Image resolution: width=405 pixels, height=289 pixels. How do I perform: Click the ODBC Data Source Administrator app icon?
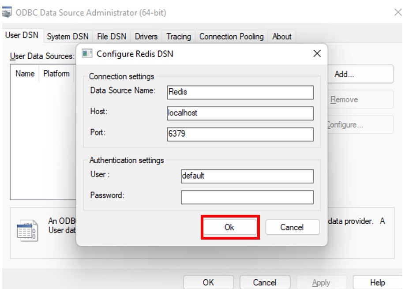point(7,12)
